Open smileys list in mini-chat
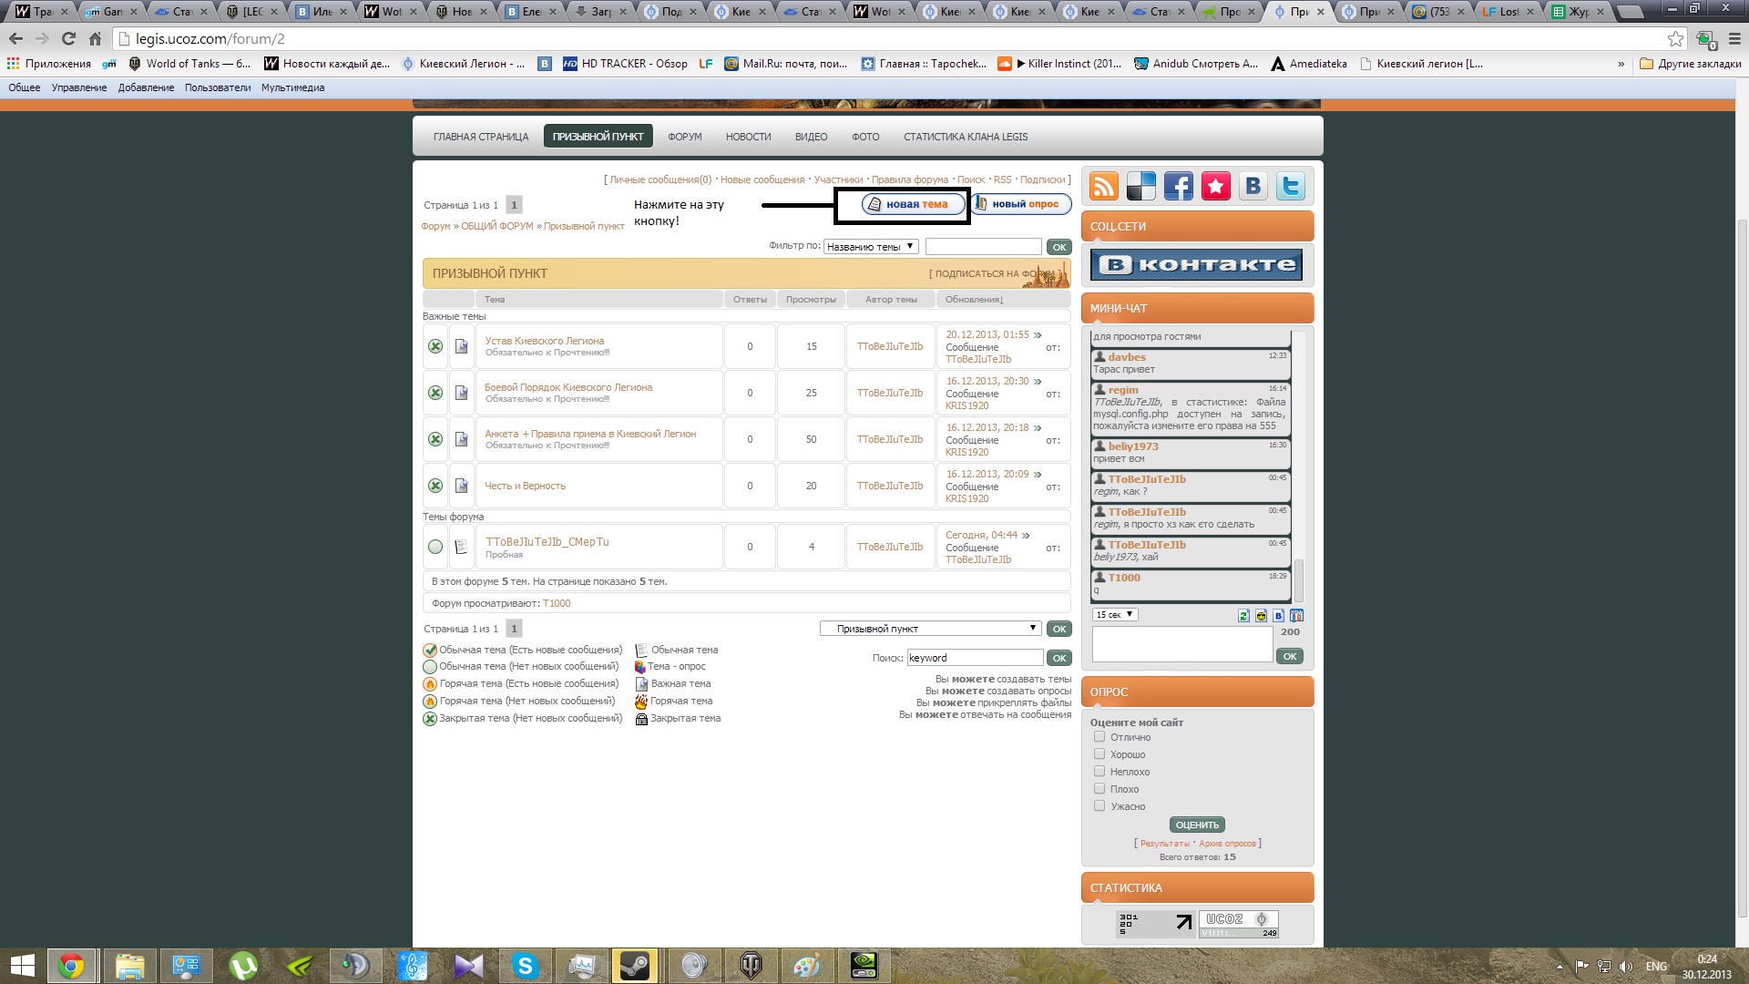 (1261, 616)
